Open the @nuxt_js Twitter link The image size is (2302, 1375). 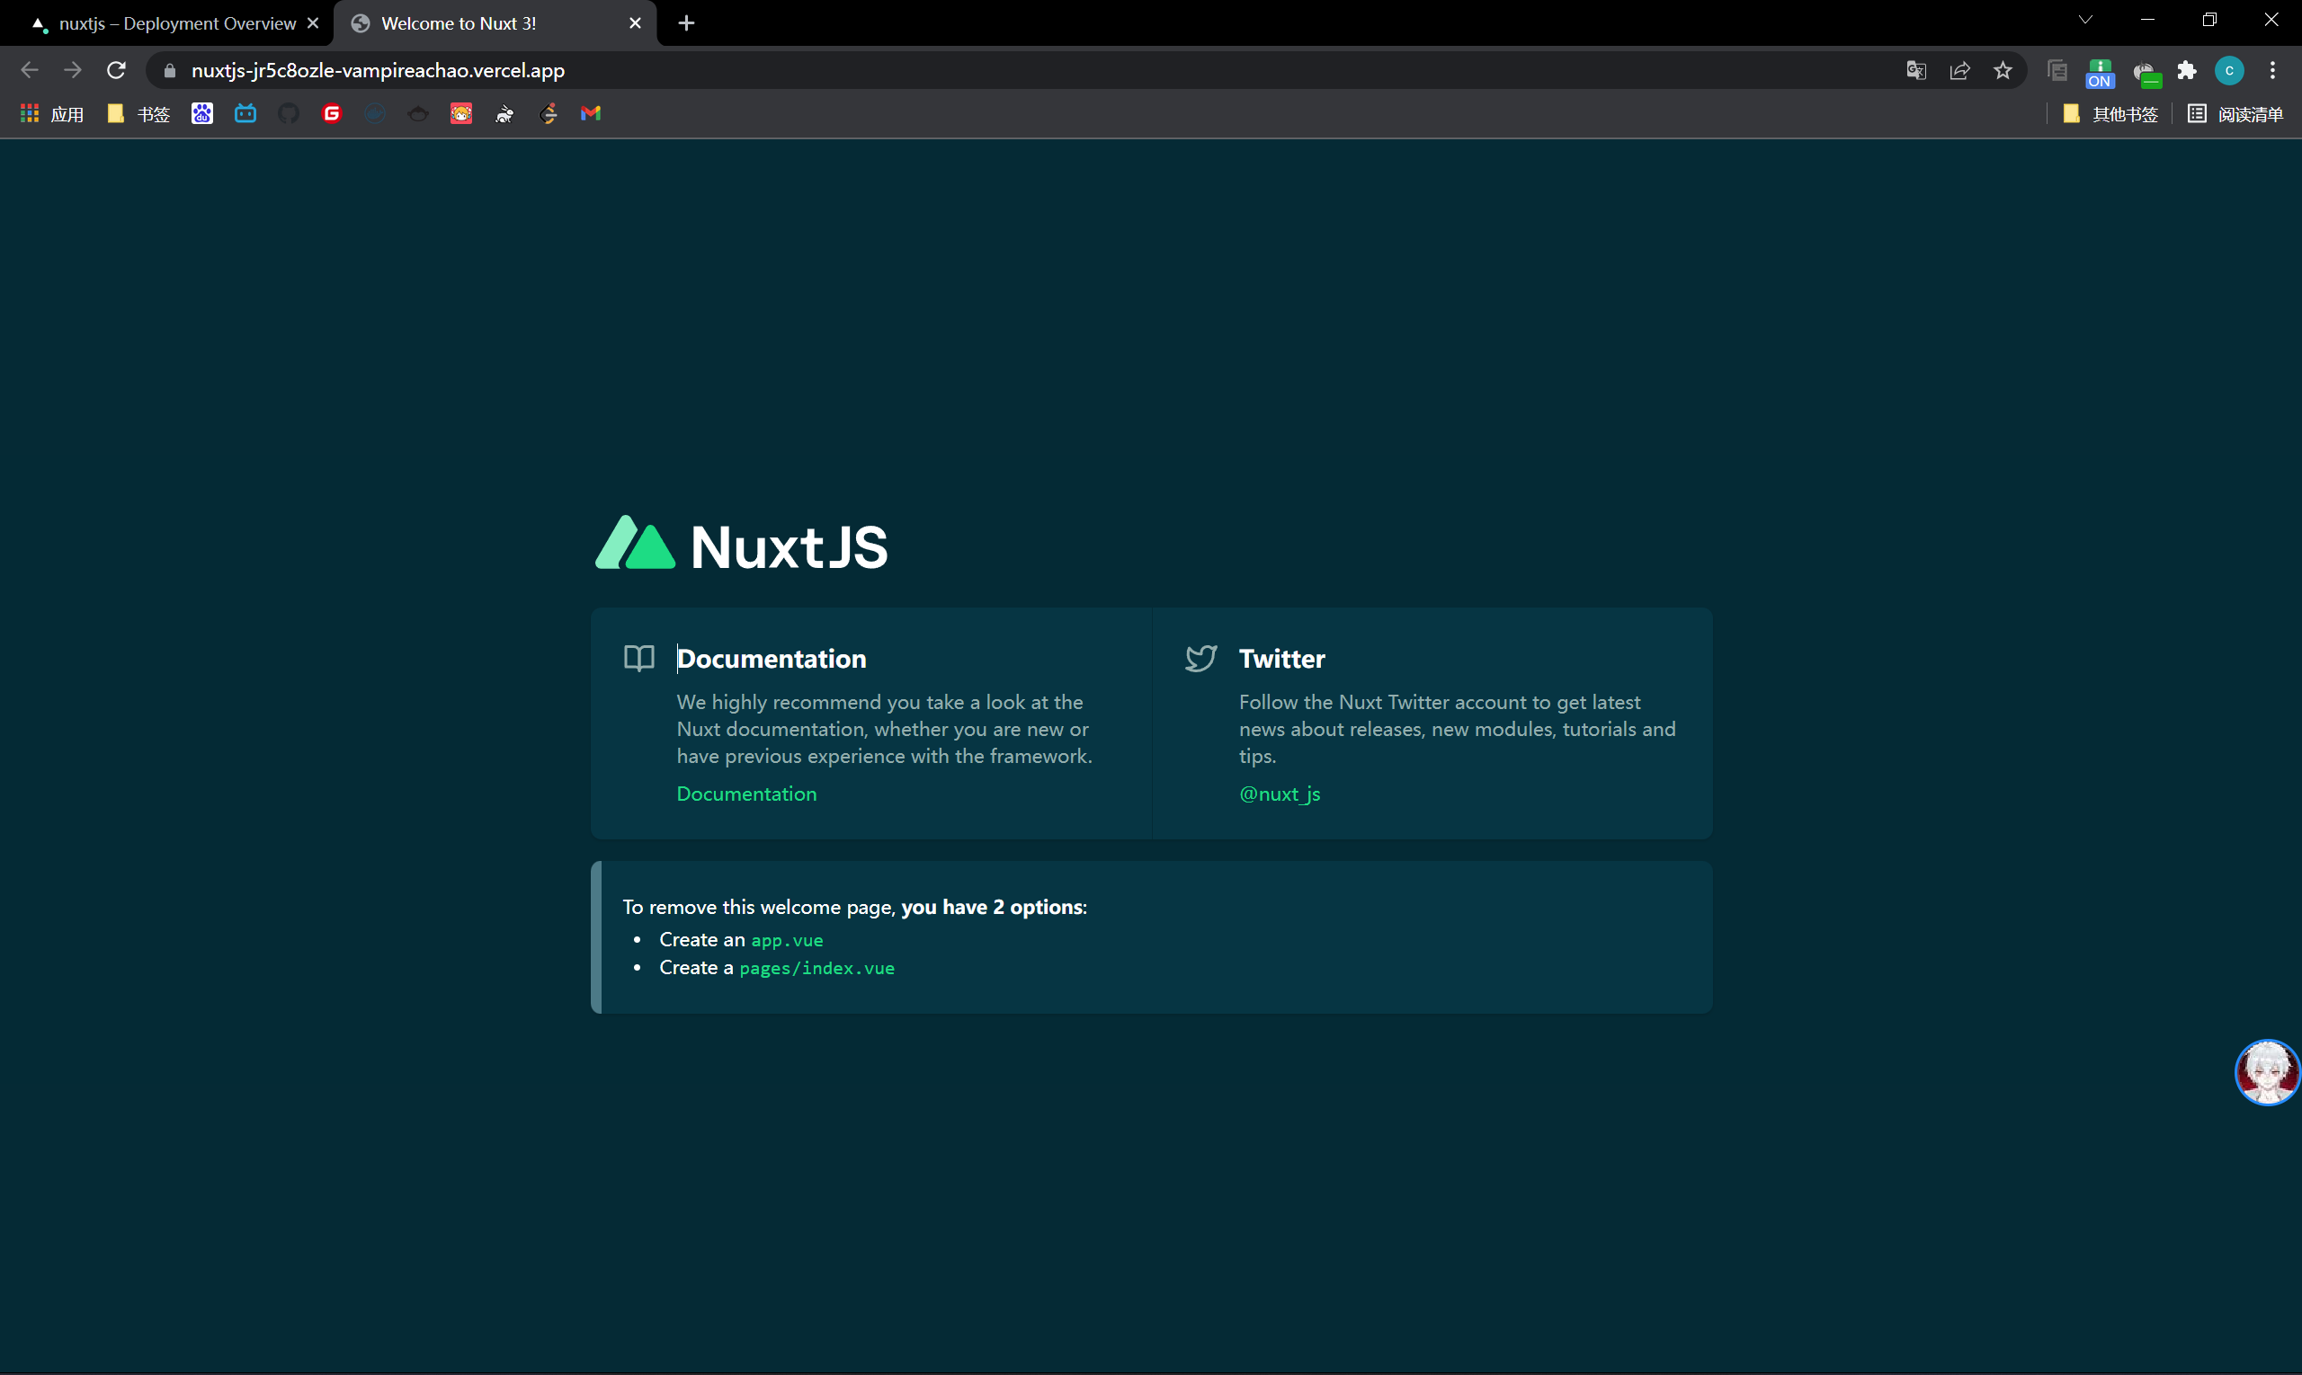pos(1280,794)
